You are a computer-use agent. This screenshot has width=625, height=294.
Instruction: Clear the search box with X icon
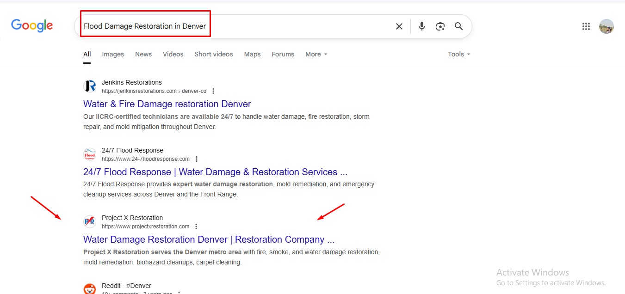[x=399, y=26]
